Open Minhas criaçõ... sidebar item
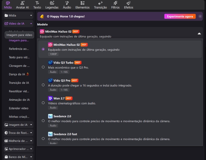 click(x=19, y=117)
